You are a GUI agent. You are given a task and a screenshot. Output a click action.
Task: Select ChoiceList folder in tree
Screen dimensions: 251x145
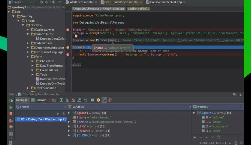(x=45, y=61)
